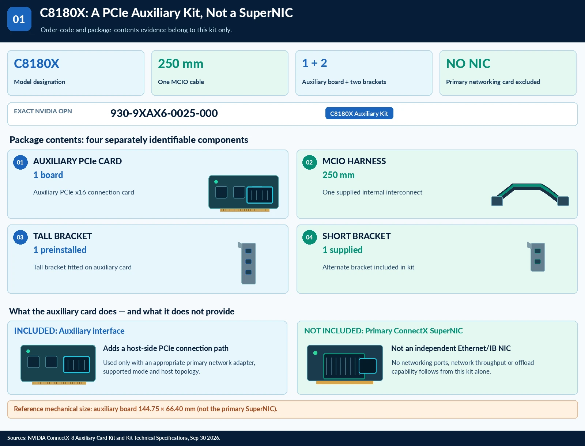Click the MCIO harness cable illustration

(530, 194)
